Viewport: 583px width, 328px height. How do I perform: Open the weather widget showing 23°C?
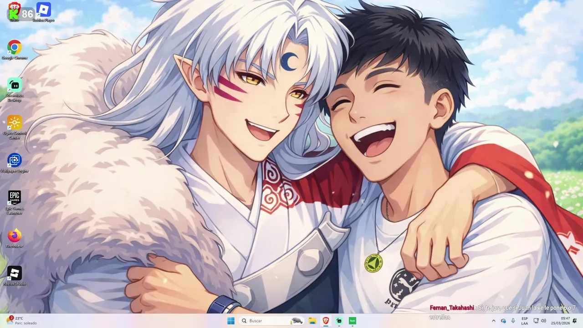tap(22, 321)
